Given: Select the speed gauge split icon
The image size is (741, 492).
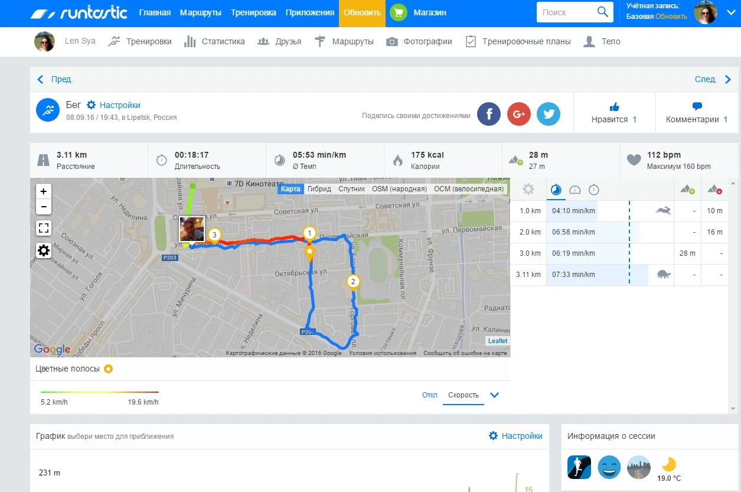Looking at the screenshot, I should coord(575,190).
